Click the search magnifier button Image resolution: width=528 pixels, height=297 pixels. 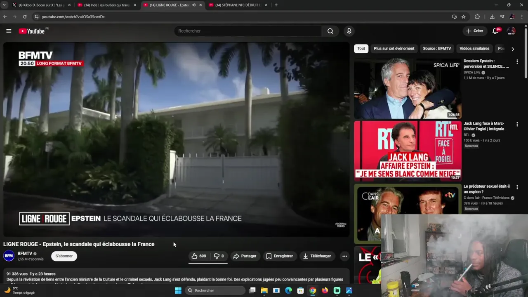[x=330, y=31]
